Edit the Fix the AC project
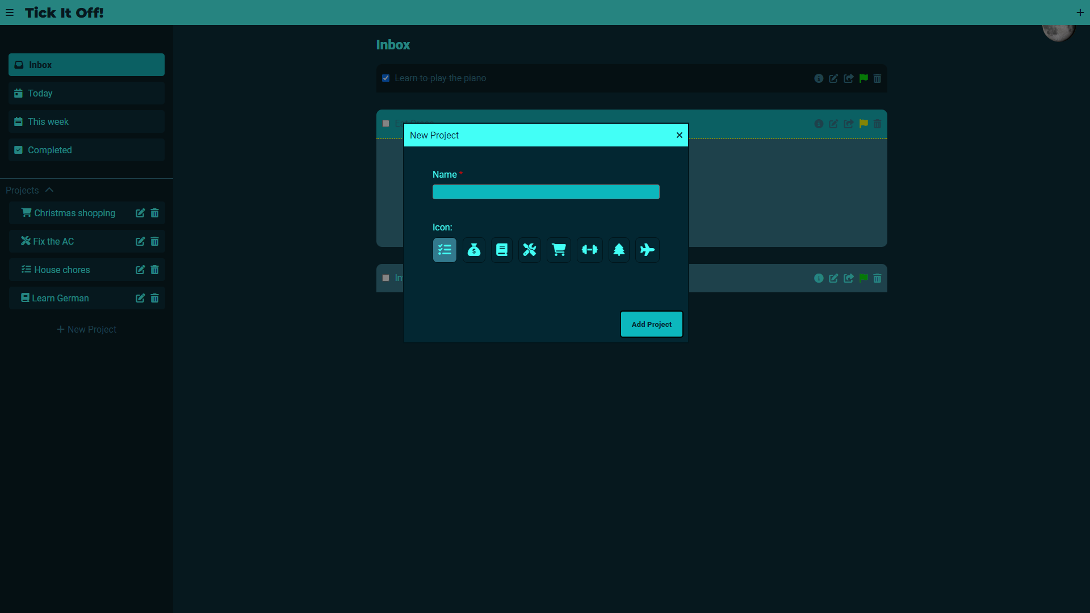This screenshot has height=613, width=1090. click(140, 241)
